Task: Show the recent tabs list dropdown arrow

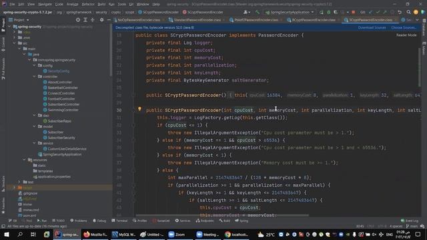Action: point(417,20)
